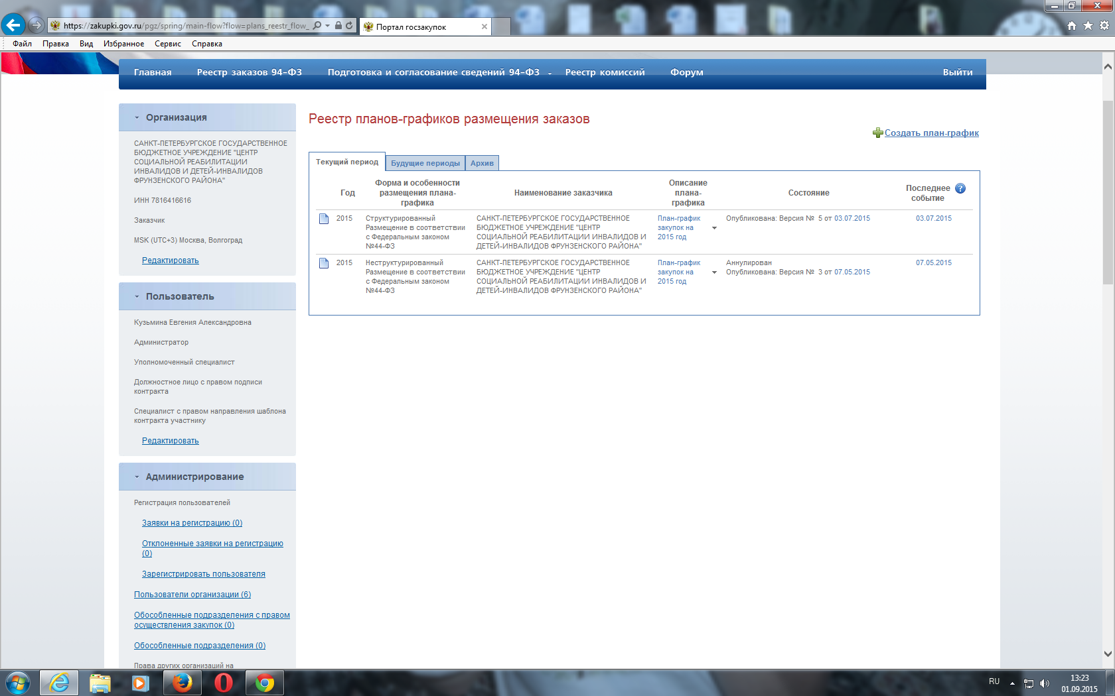Switch to Internet Explorer on the taskbar
The height and width of the screenshot is (696, 1115).
[59, 683]
